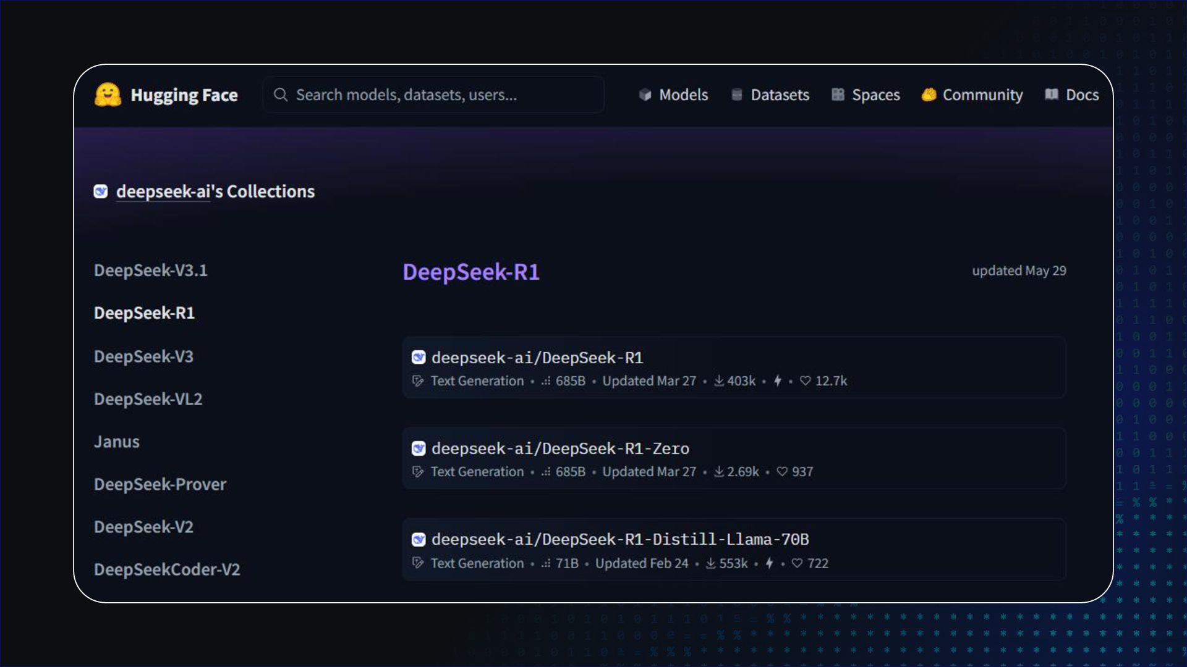Click the avatar icon on the DeepSeek-R1 card
This screenshot has height=667, width=1187.
tap(419, 358)
